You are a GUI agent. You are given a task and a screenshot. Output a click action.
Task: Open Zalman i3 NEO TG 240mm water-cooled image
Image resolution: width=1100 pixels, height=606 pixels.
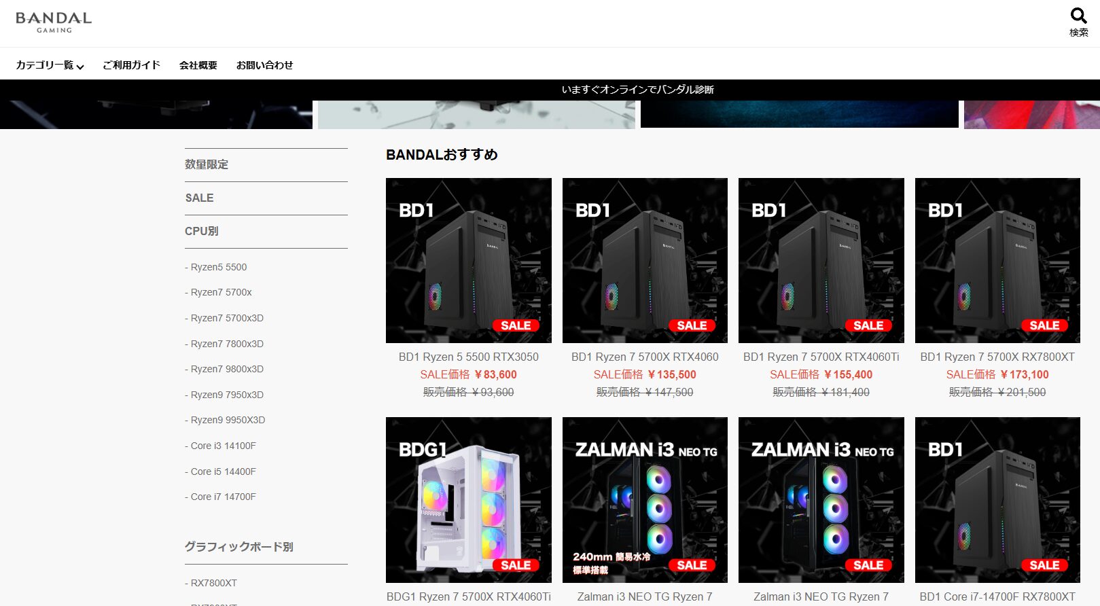pyautogui.click(x=645, y=500)
